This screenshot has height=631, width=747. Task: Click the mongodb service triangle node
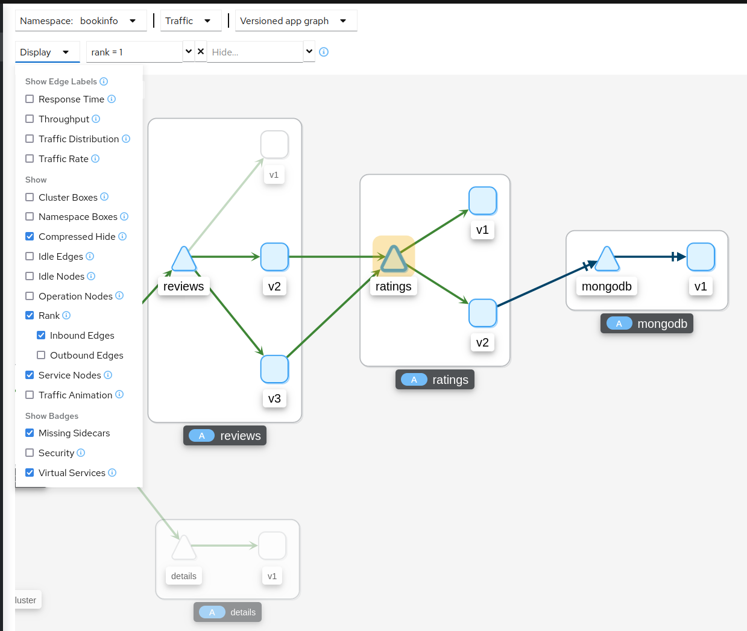point(607,260)
